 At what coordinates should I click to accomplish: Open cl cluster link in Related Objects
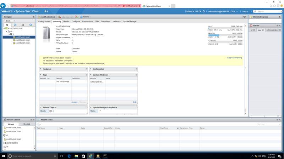[x=53, y=111]
